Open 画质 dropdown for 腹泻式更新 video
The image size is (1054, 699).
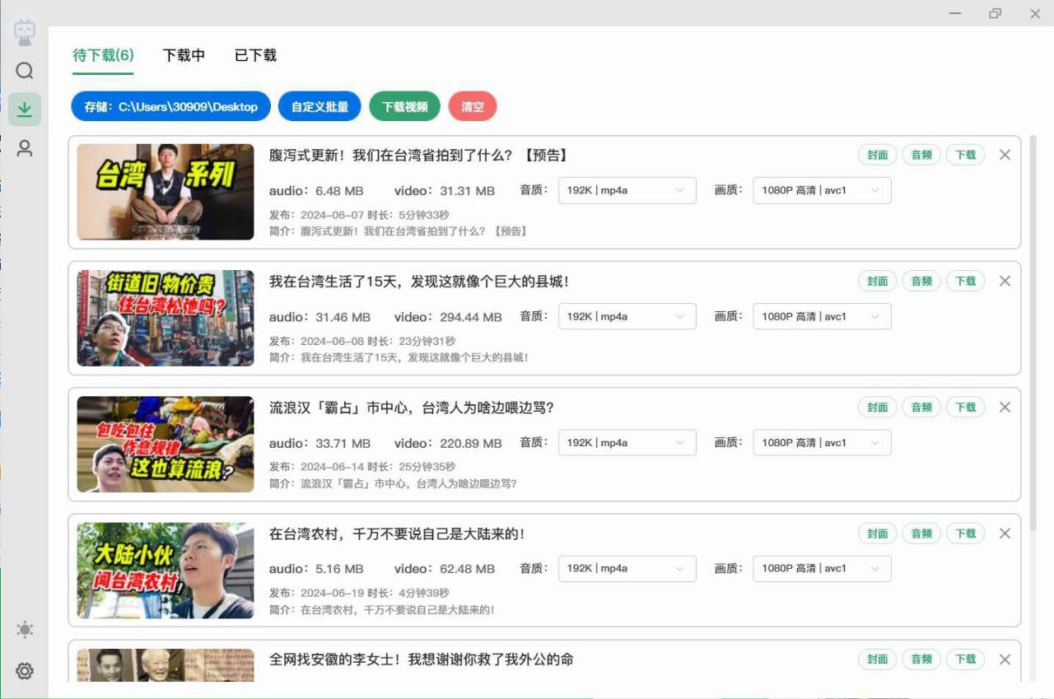[822, 190]
